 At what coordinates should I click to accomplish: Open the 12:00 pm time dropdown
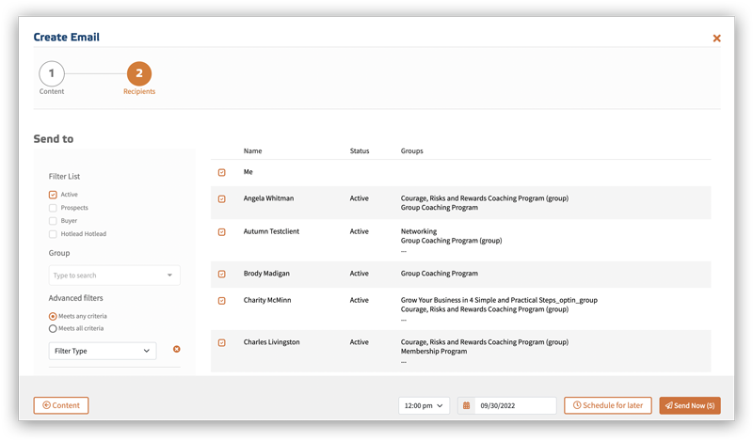coord(424,405)
